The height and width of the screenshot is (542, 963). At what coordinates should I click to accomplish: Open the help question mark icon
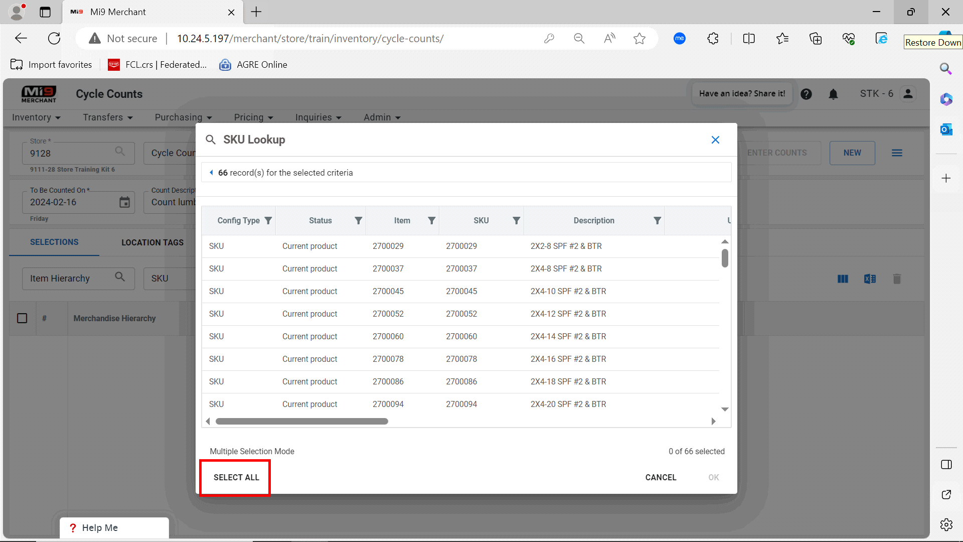point(806,94)
